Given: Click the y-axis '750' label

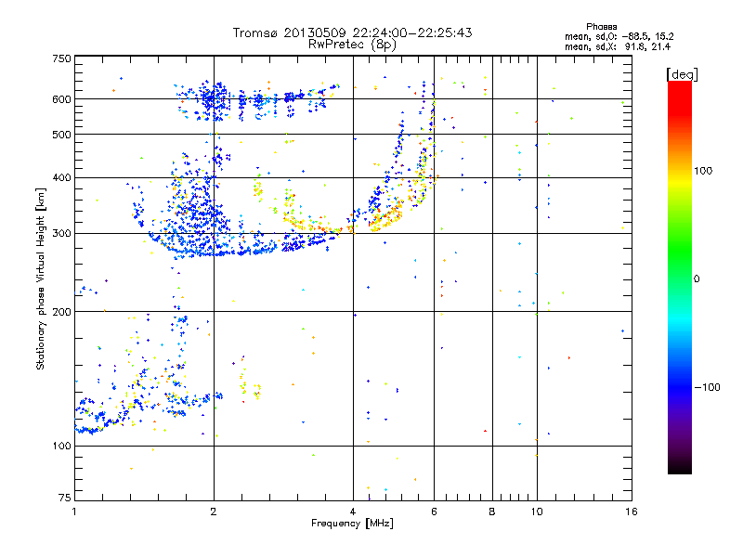Looking at the screenshot, I should tap(61, 58).
